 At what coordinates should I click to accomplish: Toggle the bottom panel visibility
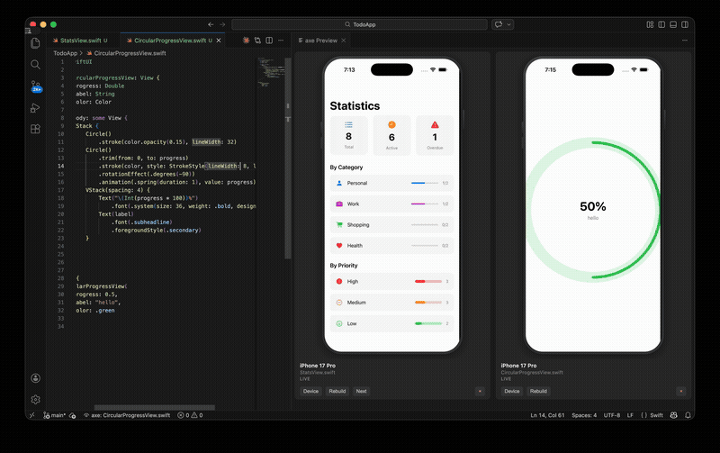[x=673, y=24]
